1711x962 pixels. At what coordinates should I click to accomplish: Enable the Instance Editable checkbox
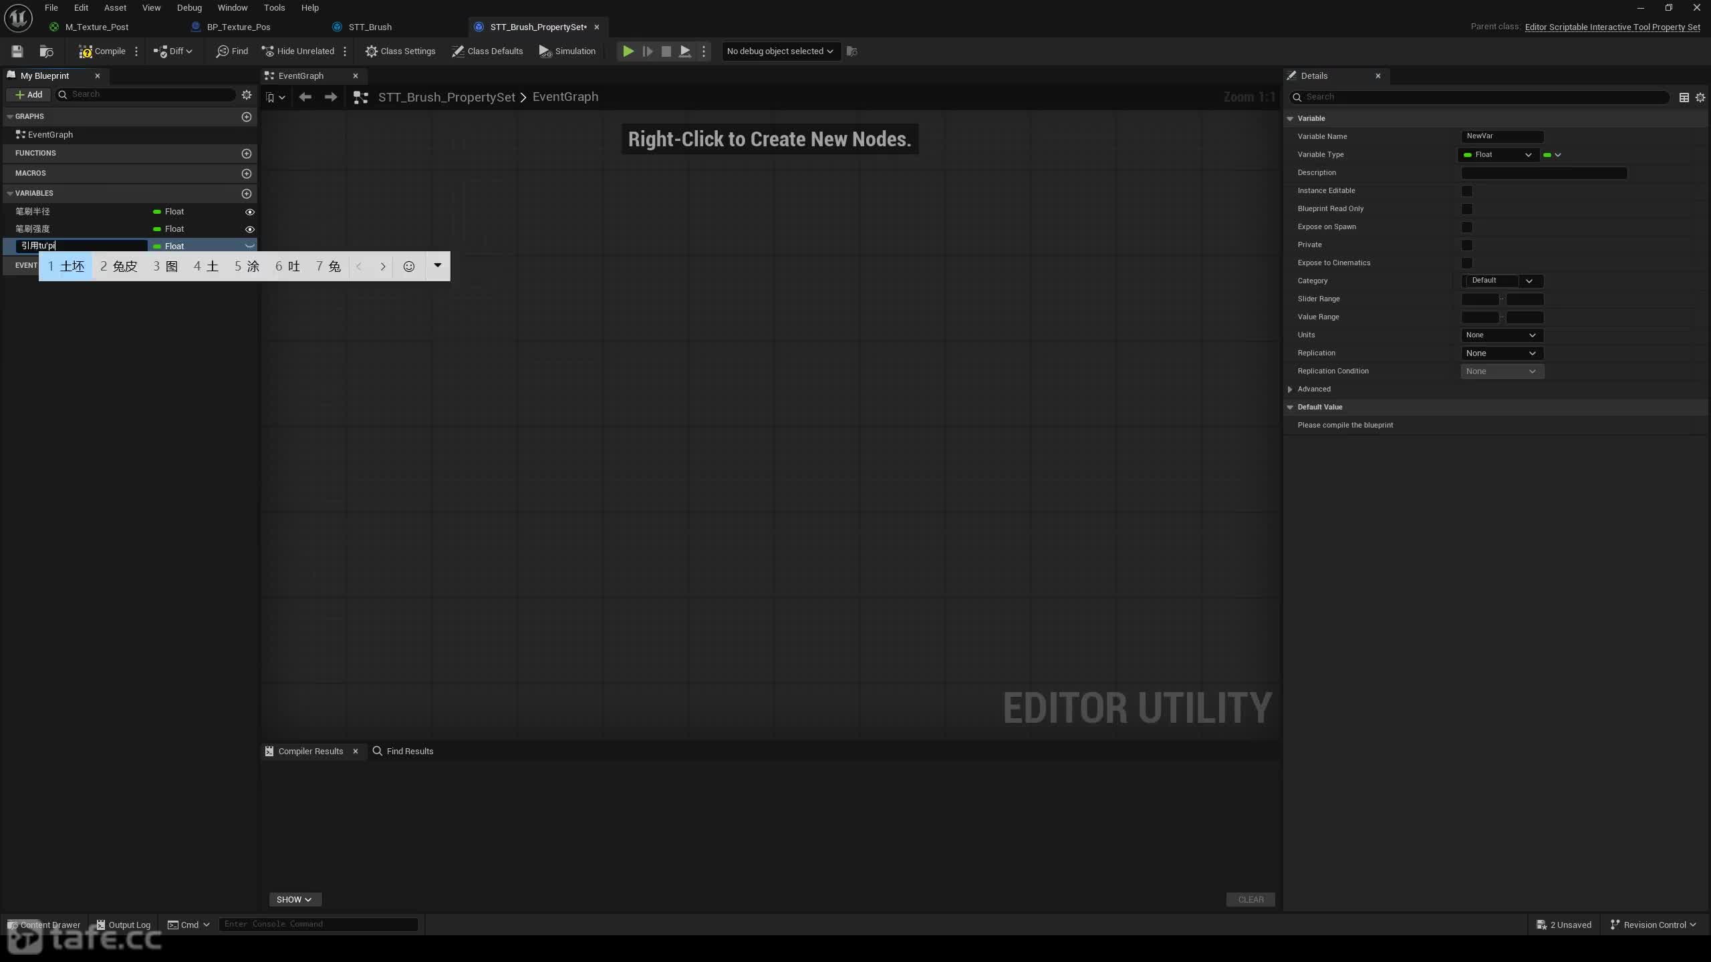pos(1467,191)
